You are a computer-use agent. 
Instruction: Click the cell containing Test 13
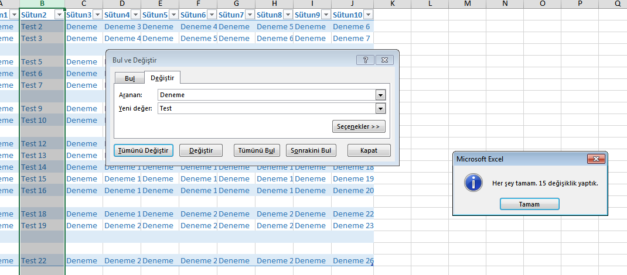tap(42, 155)
